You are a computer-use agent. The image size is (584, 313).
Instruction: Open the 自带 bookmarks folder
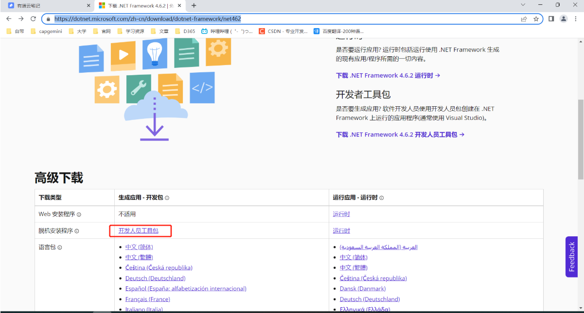[x=16, y=31]
